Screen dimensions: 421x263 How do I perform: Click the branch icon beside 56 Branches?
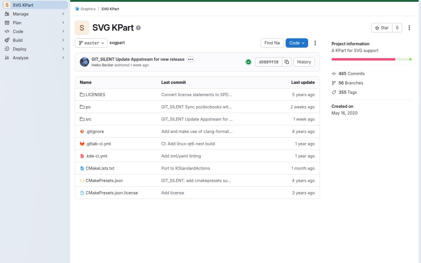[334, 83]
